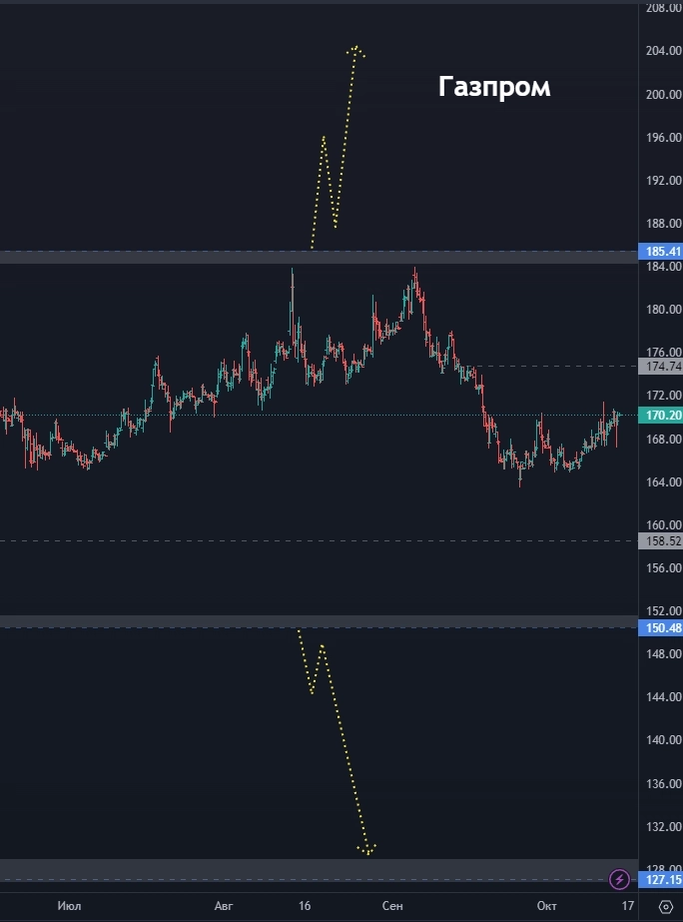Click the 185.41 price level label

click(x=661, y=252)
